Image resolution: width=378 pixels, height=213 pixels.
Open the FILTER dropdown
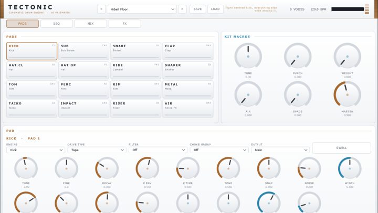coord(158,150)
